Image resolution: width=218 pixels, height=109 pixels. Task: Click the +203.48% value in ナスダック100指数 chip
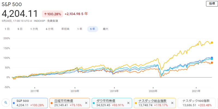[205, 105]
